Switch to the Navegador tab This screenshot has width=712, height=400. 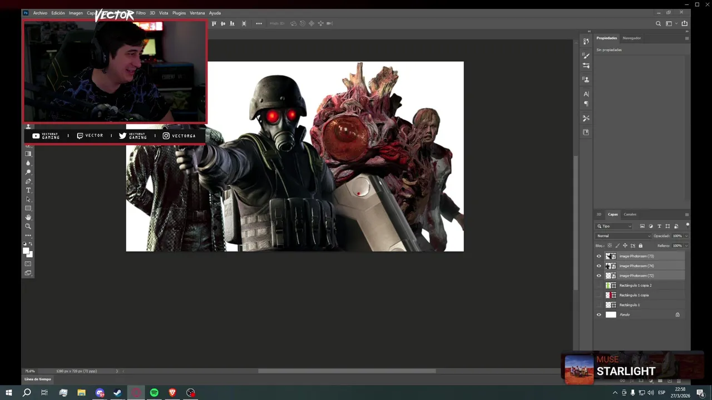pos(631,38)
